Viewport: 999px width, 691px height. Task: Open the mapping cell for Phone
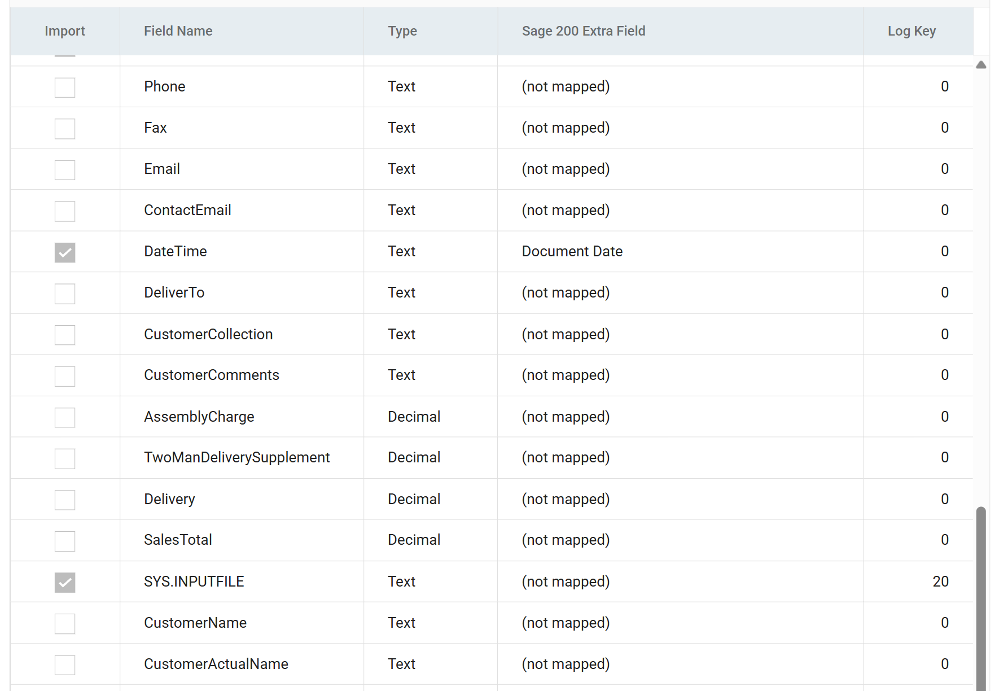[x=680, y=86]
